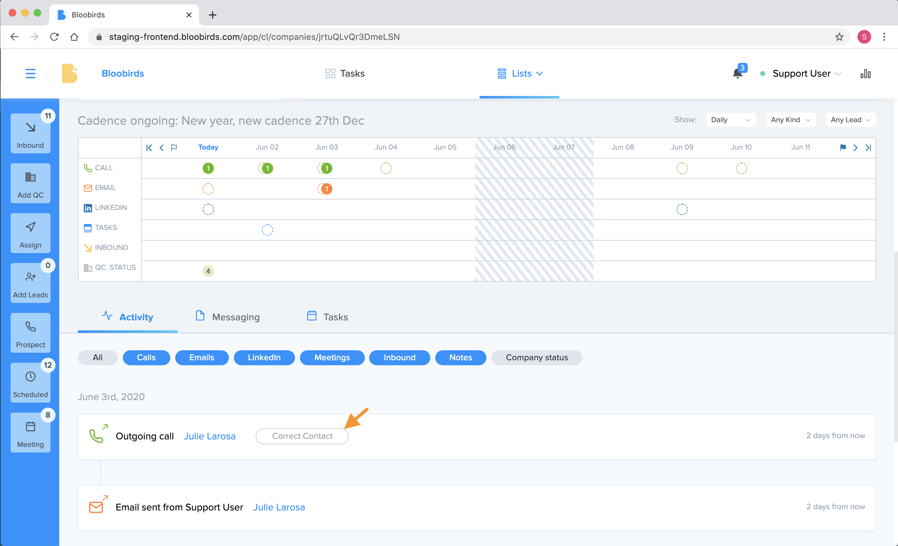Jump to last date in cadence timeline
This screenshot has width=898, height=546.
pos(868,147)
